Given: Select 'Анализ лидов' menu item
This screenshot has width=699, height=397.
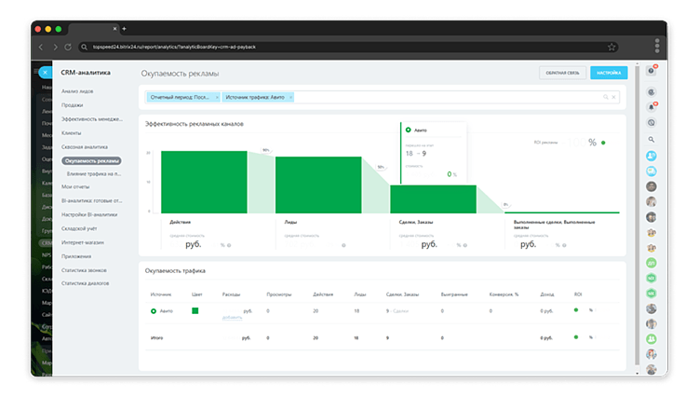Looking at the screenshot, I should point(77,91).
